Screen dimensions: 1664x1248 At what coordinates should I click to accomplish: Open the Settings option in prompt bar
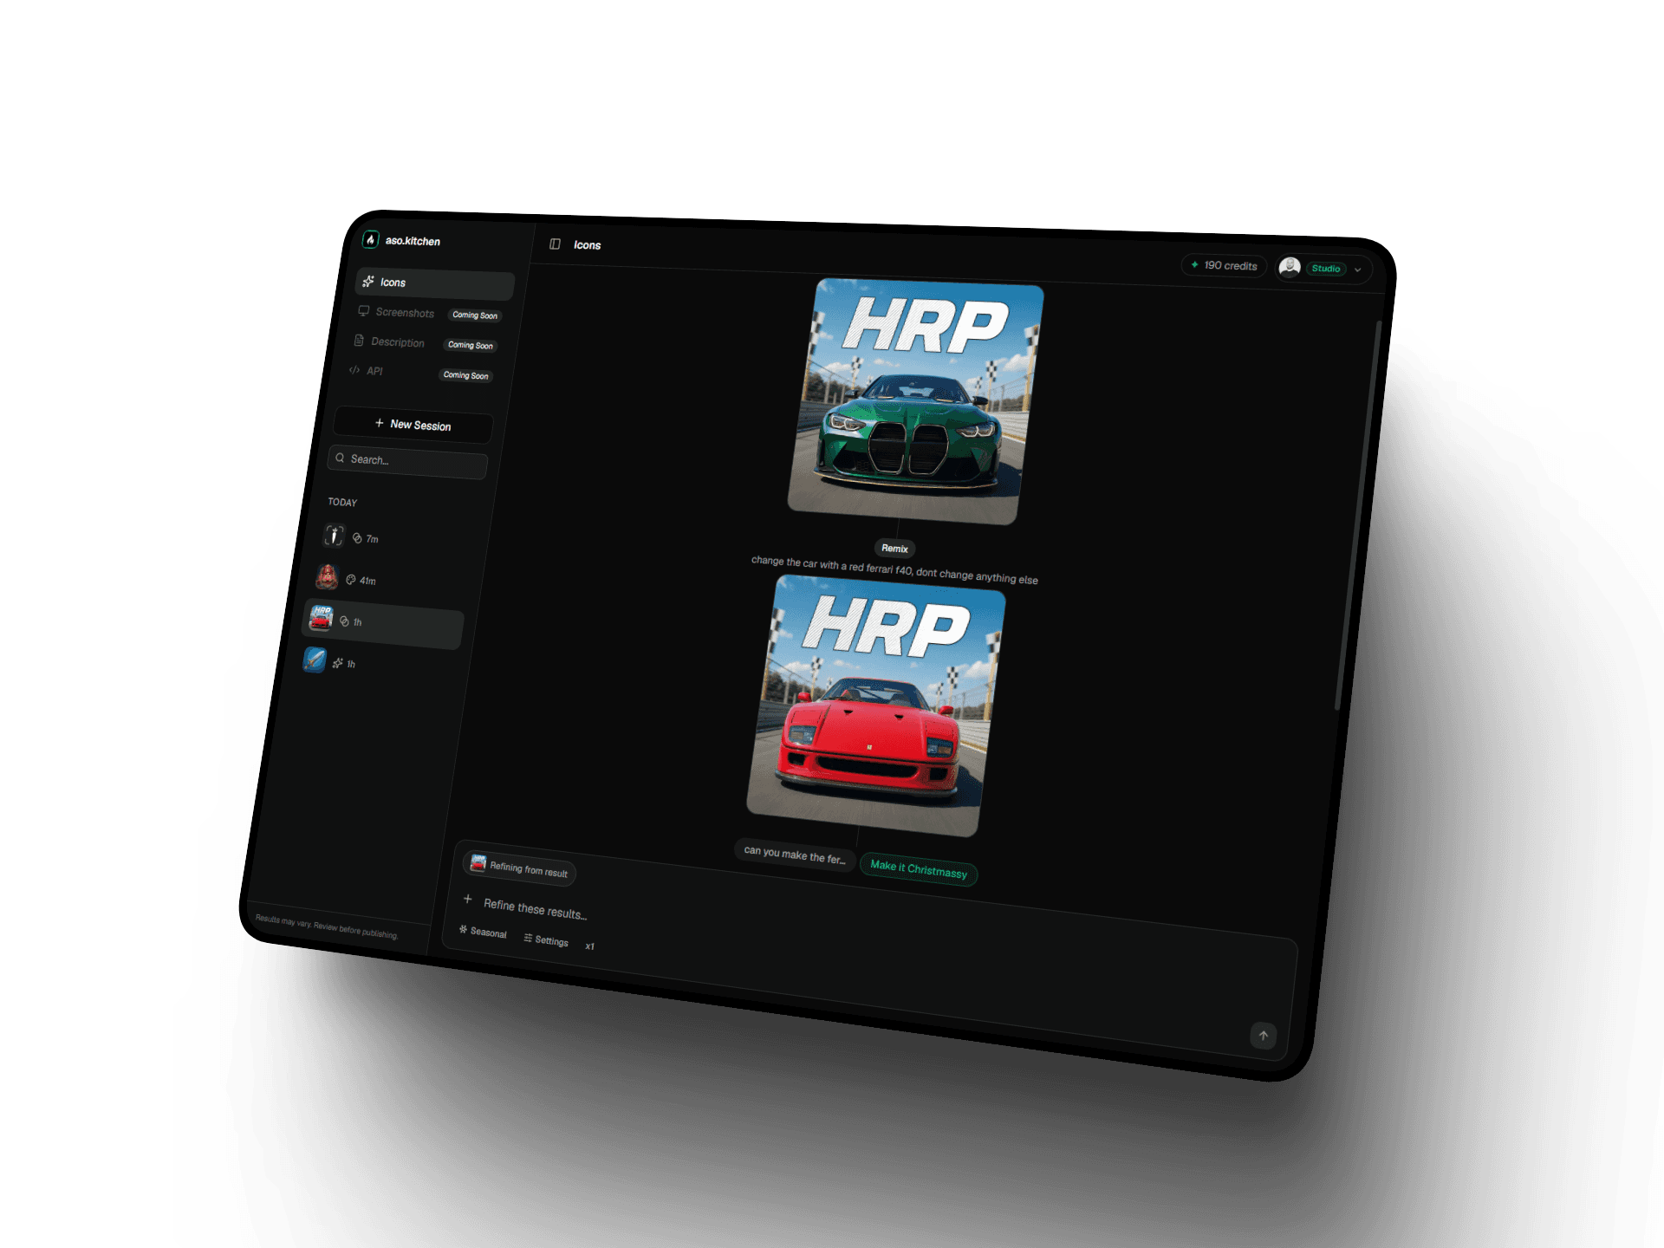(546, 939)
